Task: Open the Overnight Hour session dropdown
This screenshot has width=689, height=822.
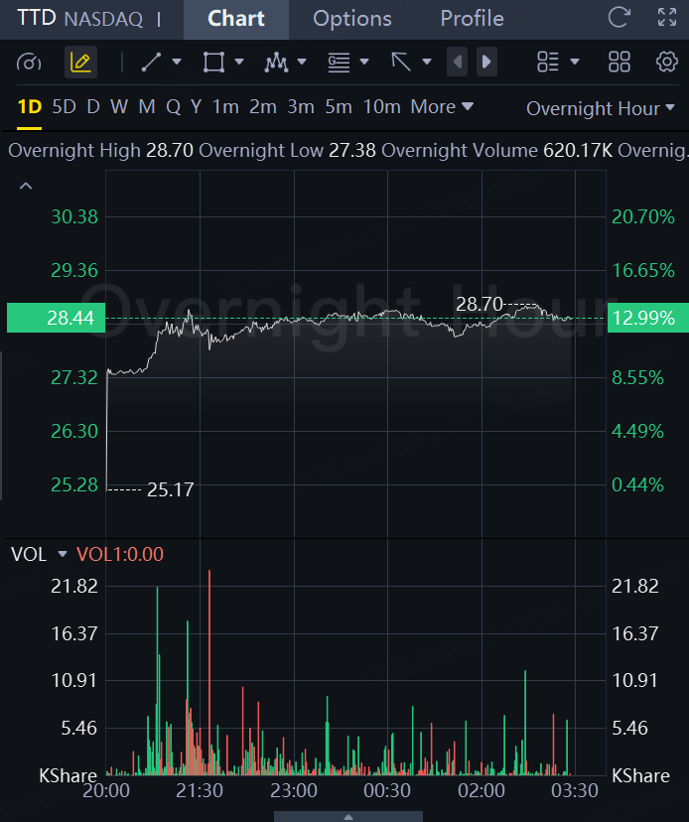Action: (x=601, y=108)
